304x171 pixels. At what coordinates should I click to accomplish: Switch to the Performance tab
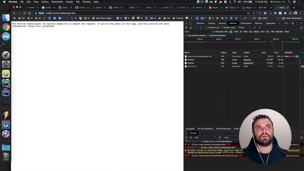pyautogui.click(x=246, y=23)
